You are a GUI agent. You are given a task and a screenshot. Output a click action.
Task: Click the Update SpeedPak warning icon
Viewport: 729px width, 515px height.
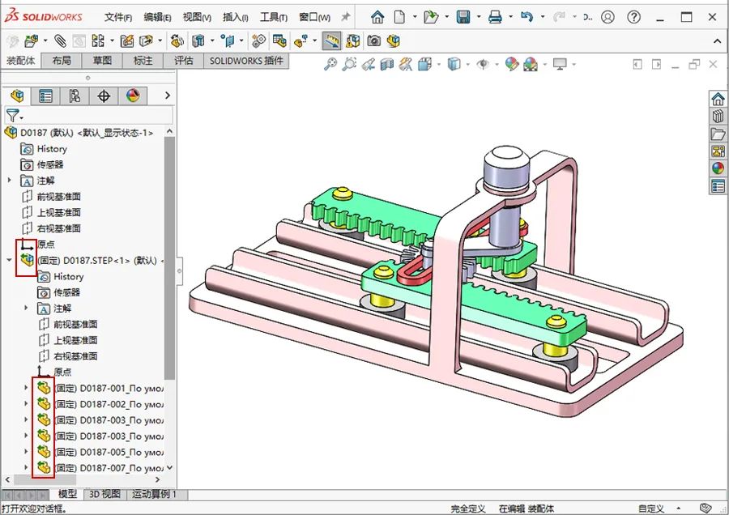click(x=353, y=41)
